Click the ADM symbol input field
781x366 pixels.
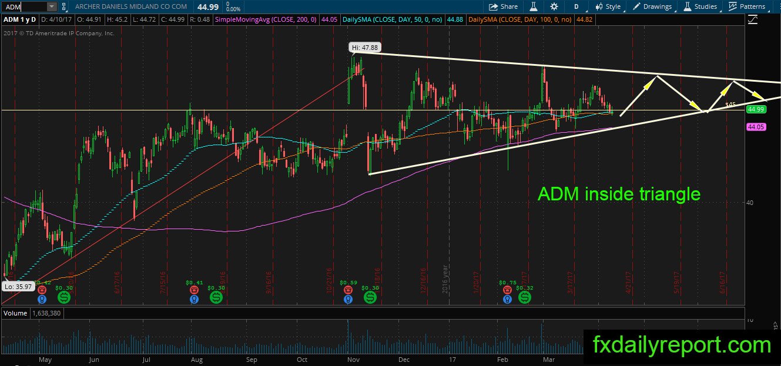[24, 6]
